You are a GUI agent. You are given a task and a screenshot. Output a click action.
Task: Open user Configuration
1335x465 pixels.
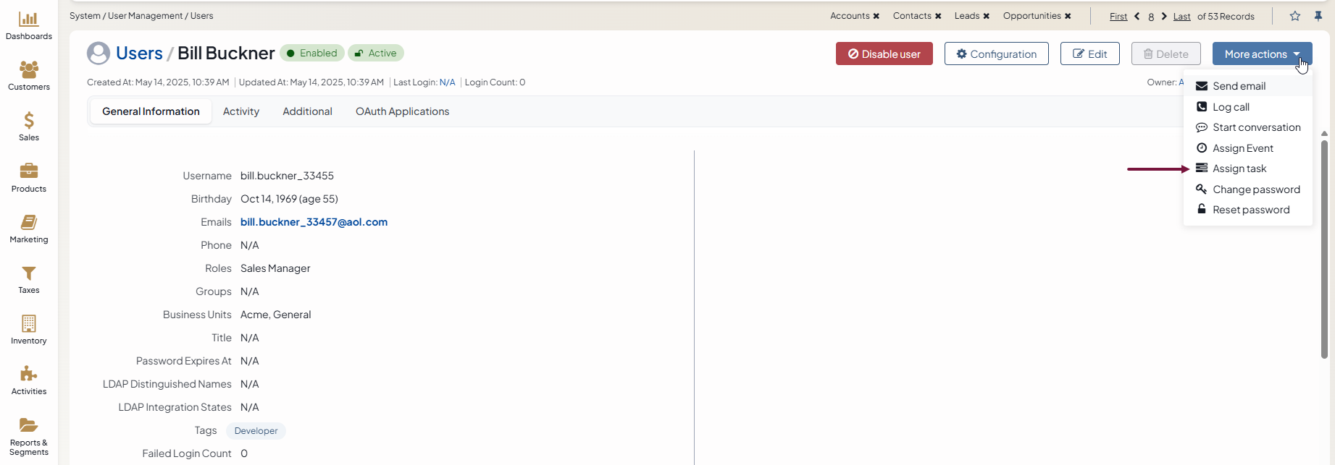tap(997, 54)
